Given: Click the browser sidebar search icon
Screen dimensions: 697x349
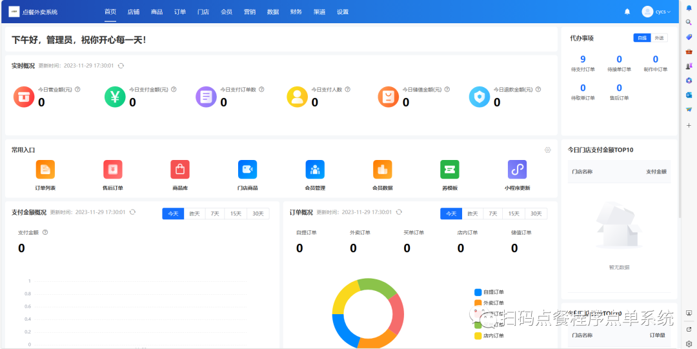Looking at the screenshot, I should (689, 22).
